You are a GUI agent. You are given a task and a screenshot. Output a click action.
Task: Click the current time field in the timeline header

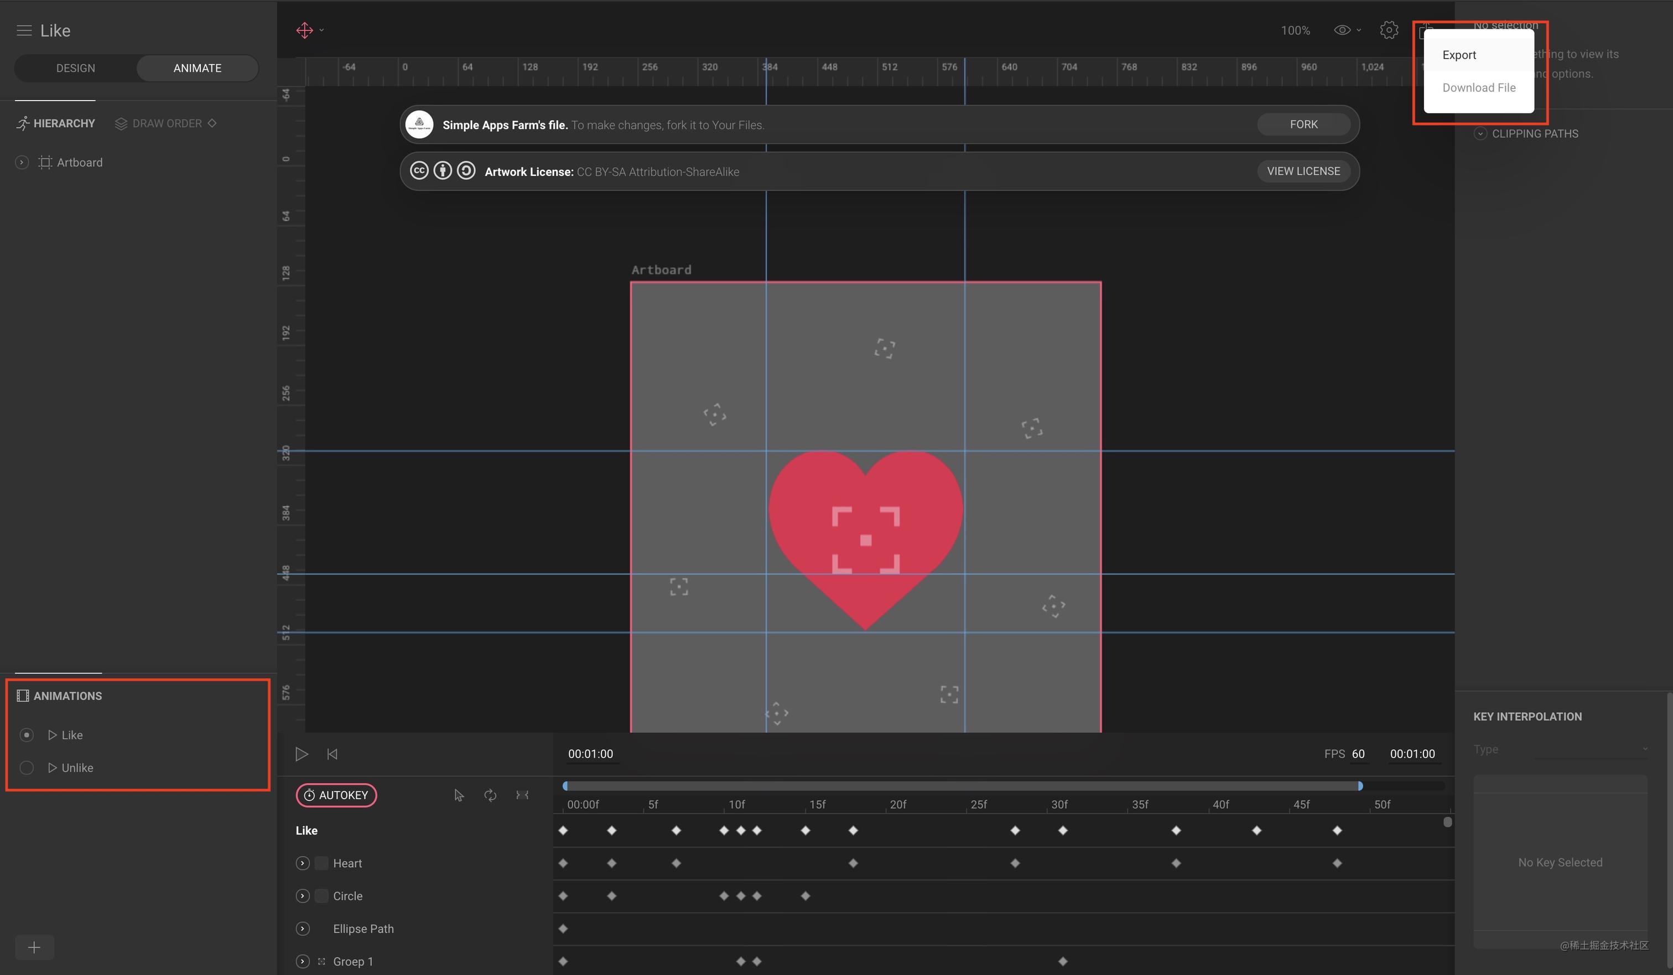591,754
